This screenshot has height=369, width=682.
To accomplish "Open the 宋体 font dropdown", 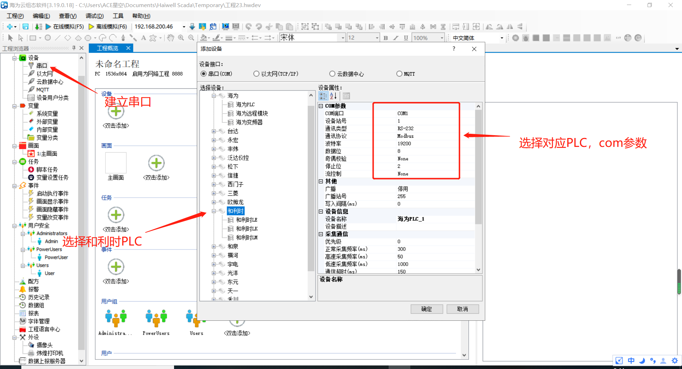I will (343, 38).
